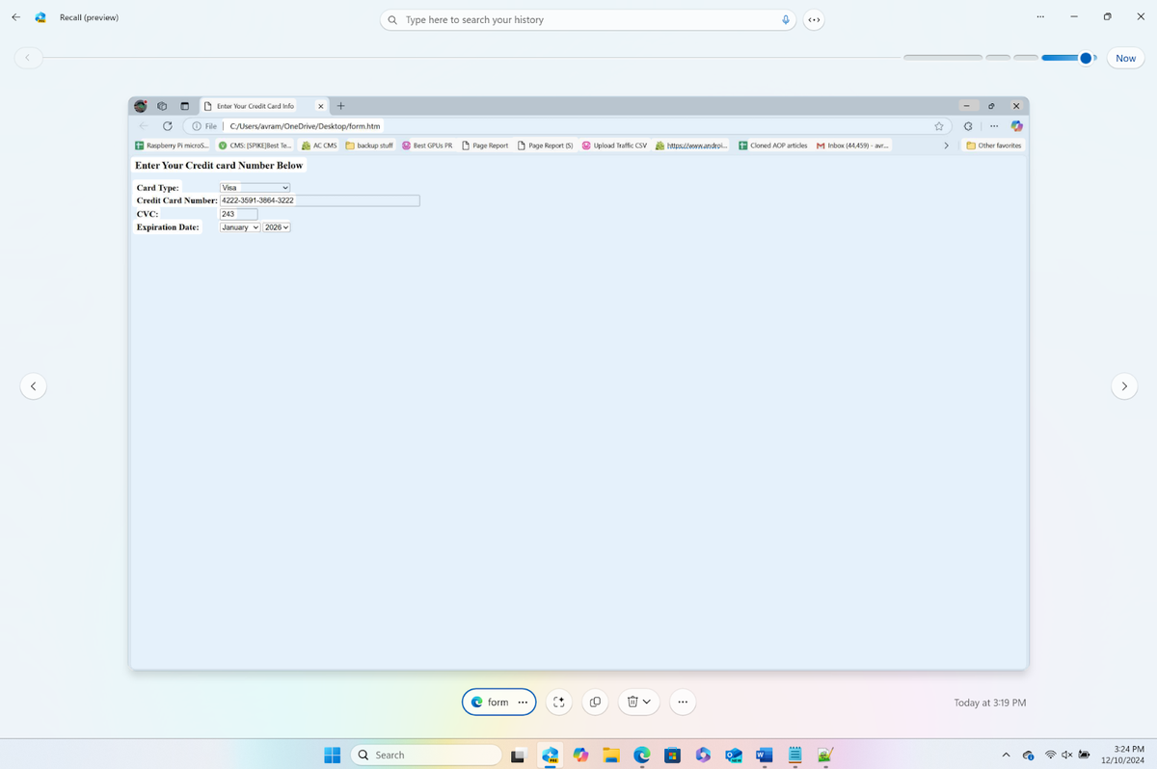Open Wi-Fi network status in tray

[x=1051, y=756]
